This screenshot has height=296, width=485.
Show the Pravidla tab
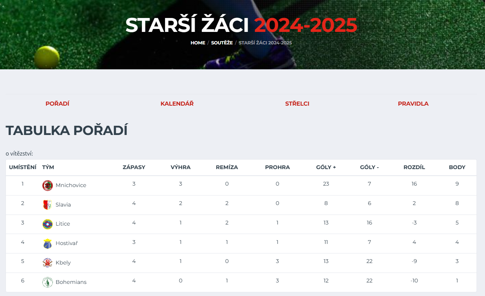413,104
